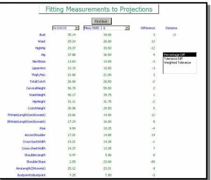Click the Hip measurement value 37.88
Viewport: 211px width, 180px height.
click(x=72, y=55)
